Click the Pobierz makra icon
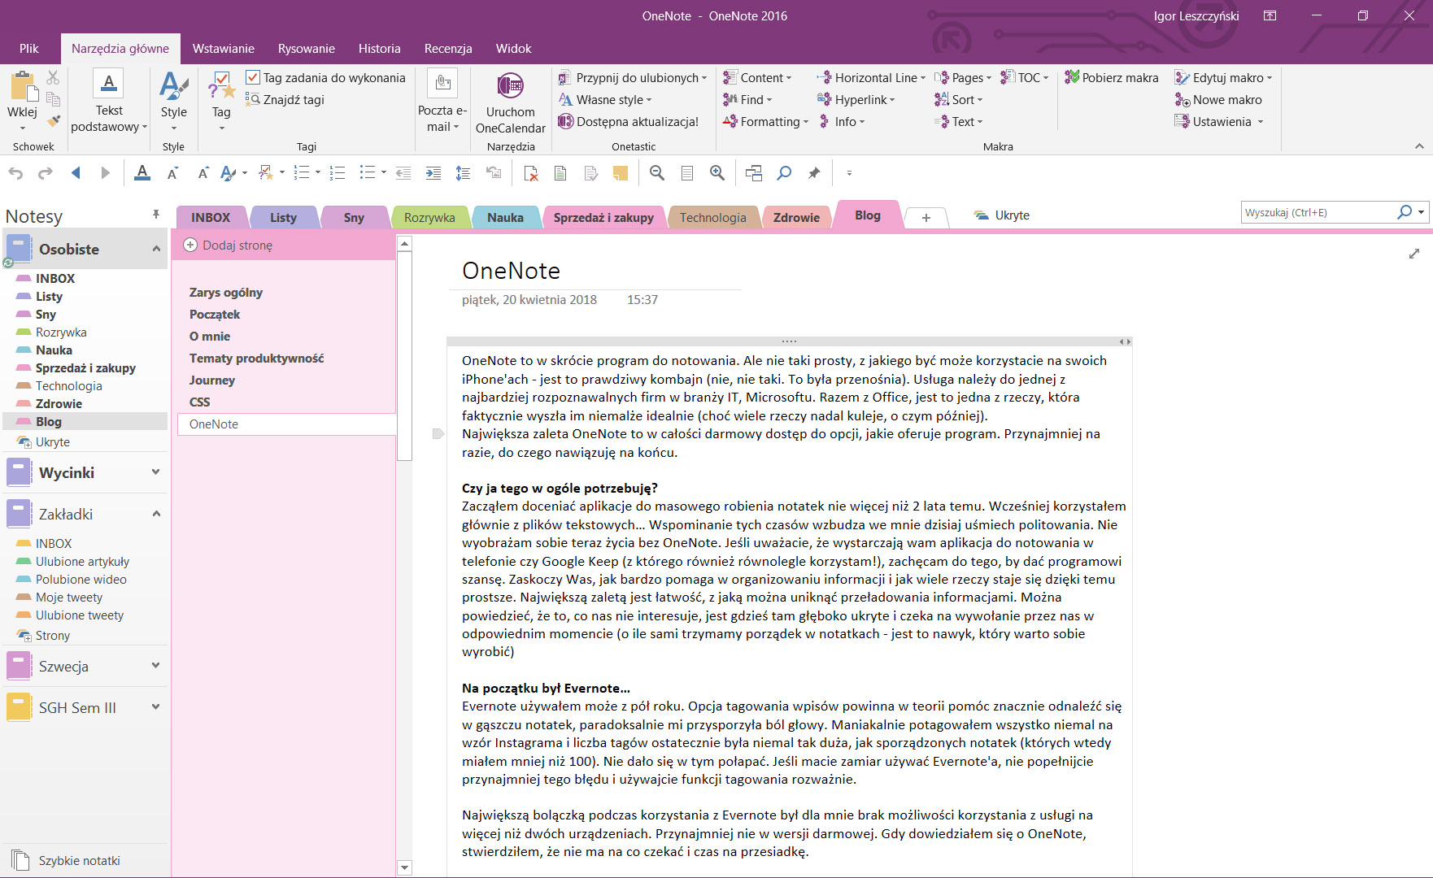The width and height of the screenshot is (1433, 878). tap(1073, 77)
